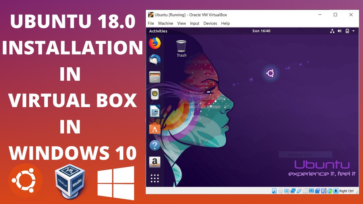The width and height of the screenshot is (363, 204).
Task: Click the keyboard capture arrow icon
Action: [x=336, y=191]
